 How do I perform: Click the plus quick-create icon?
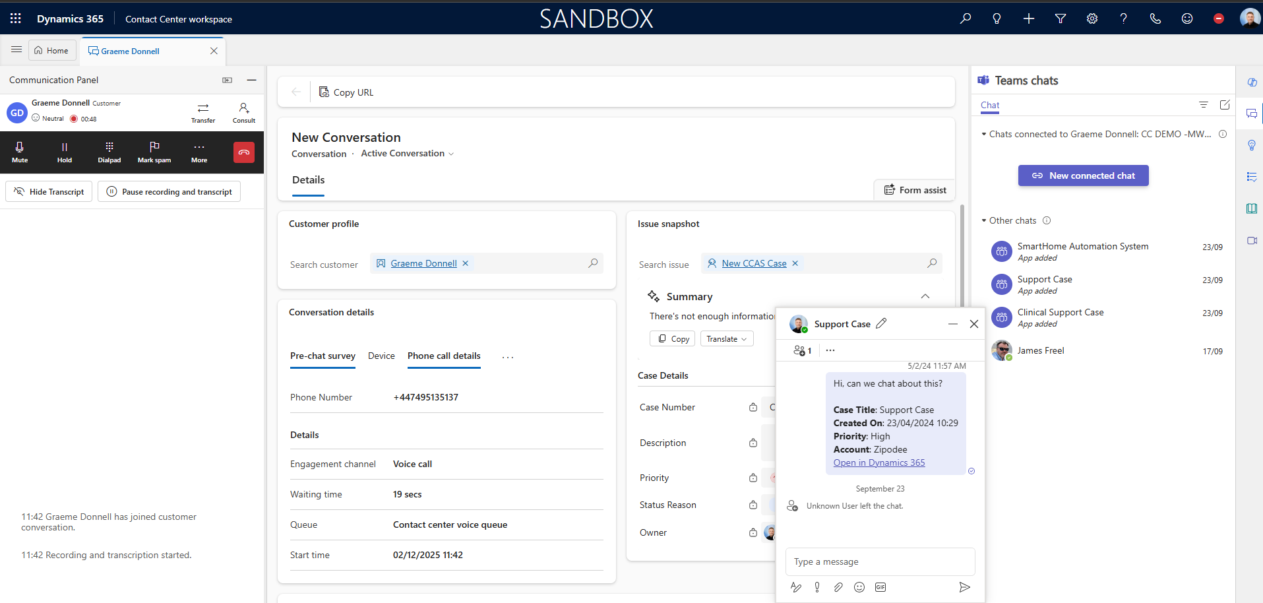pyautogui.click(x=1029, y=18)
